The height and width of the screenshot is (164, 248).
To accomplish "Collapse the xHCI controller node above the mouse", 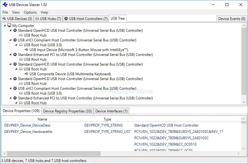I will 11,40.
